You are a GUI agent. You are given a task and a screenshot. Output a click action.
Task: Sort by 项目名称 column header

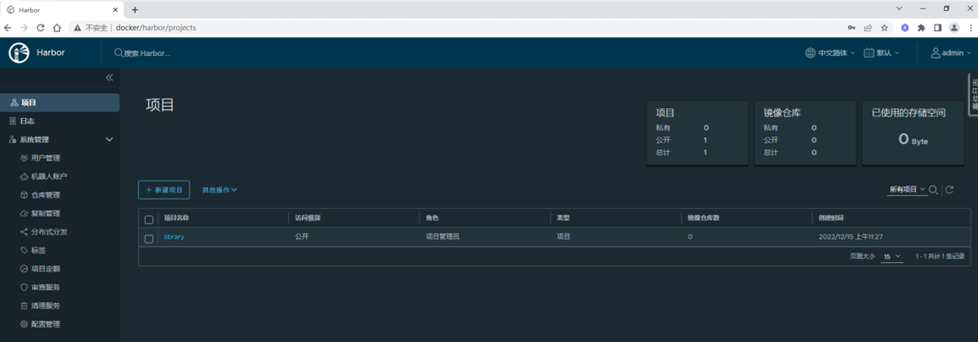(x=177, y=219)
